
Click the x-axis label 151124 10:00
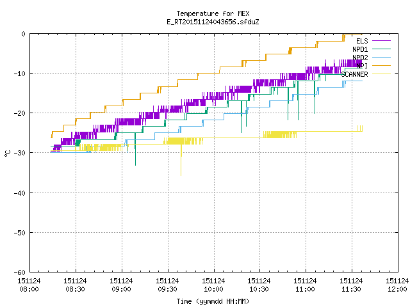(x=213, y=285)
